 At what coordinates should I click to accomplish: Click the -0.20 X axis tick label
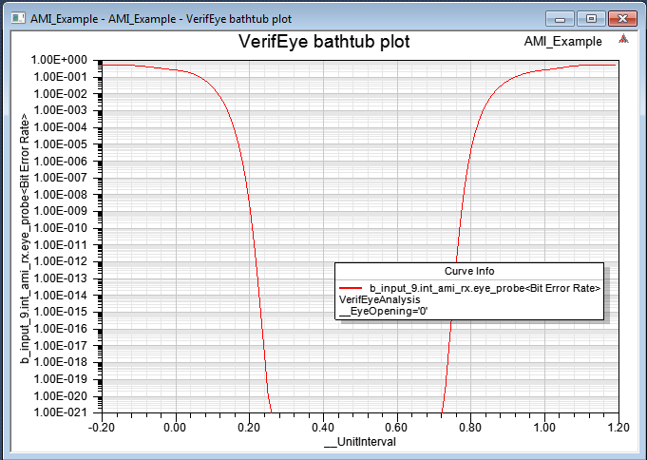pyautogui.click(x=102, y=427)
